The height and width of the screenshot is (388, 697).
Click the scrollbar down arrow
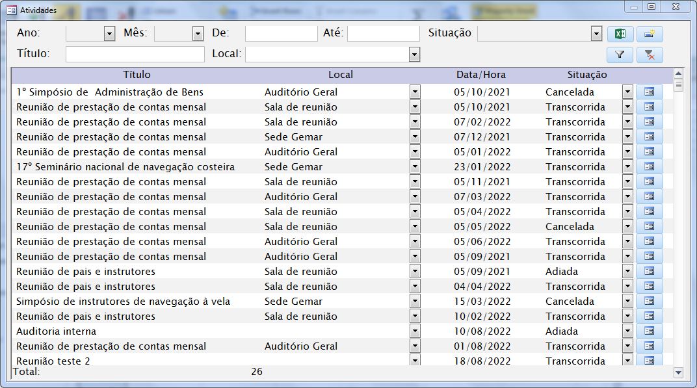[679, 372]
